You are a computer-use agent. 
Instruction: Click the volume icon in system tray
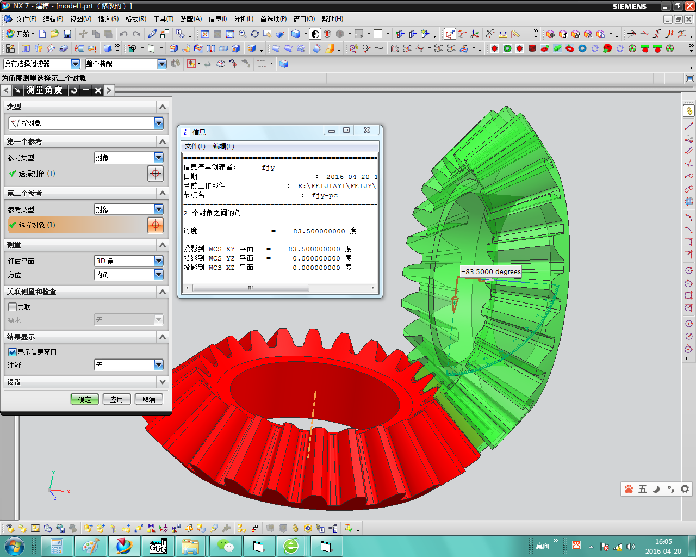coord(631,547)
